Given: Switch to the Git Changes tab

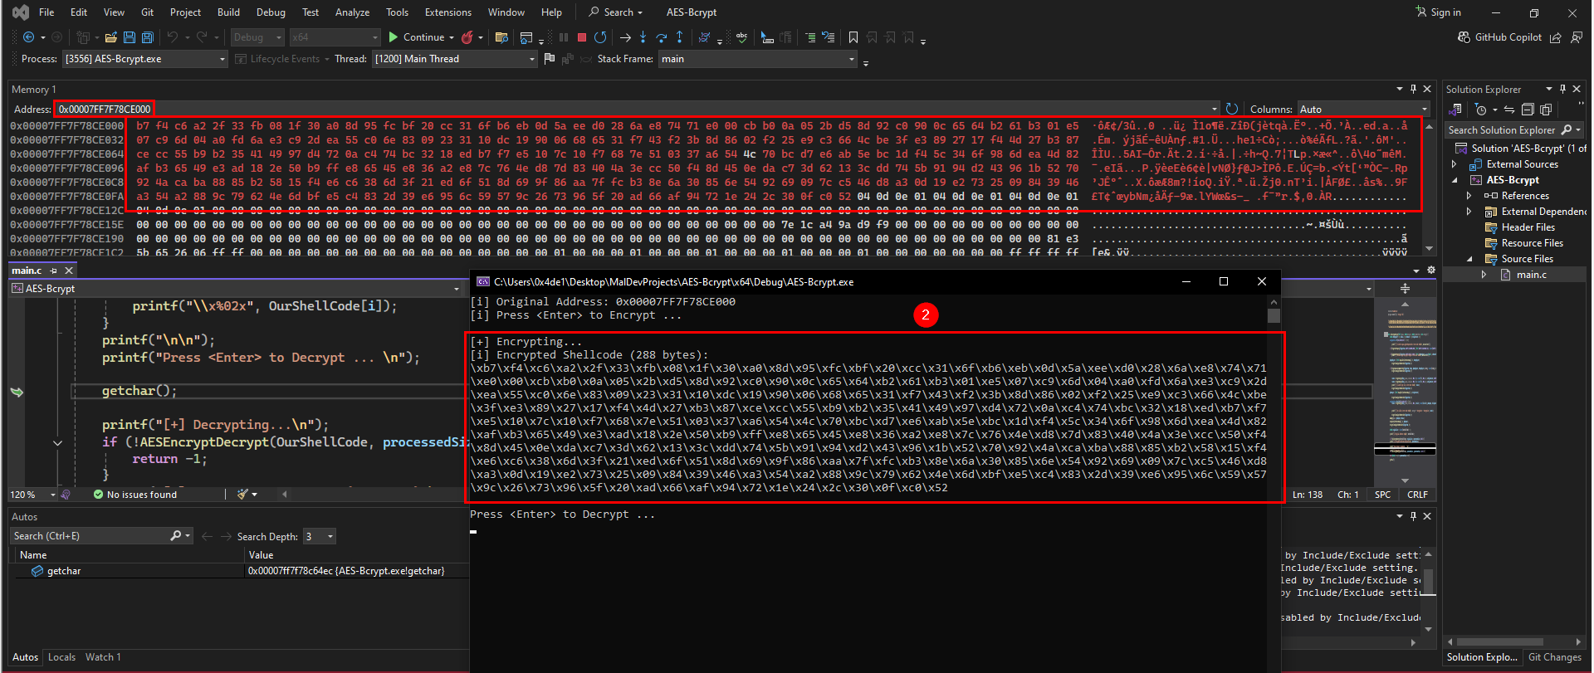Looking at the screenshot, I should click(x=1554, y=657).
